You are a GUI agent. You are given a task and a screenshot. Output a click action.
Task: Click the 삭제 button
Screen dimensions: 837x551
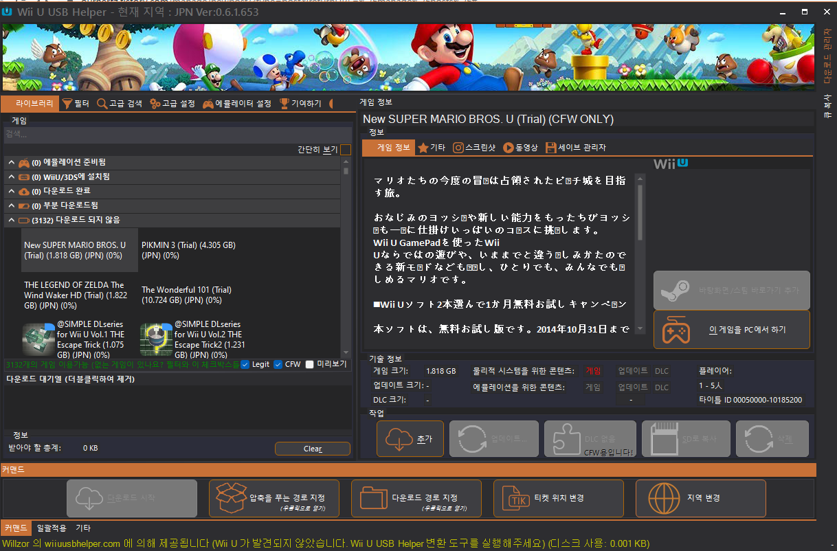[x=772, y=439]
